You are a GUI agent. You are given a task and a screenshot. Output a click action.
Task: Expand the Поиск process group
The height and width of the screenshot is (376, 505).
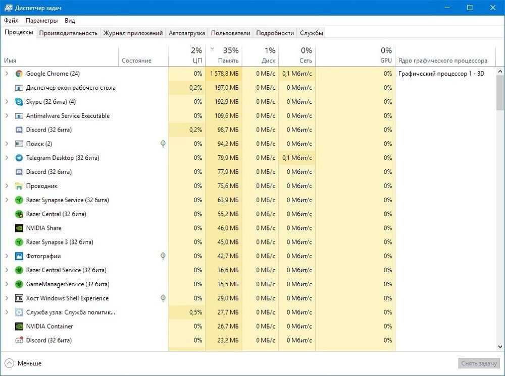7,144
